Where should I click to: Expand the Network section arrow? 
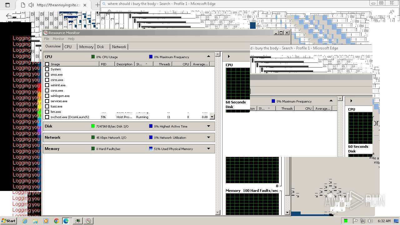tap(208, 137)
